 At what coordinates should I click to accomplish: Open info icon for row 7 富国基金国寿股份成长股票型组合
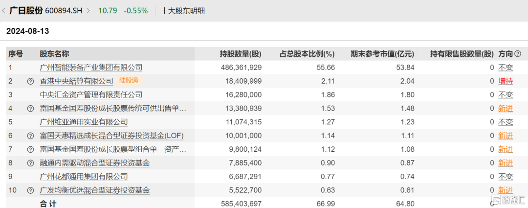pyautogui.click(x=30, y=149)
